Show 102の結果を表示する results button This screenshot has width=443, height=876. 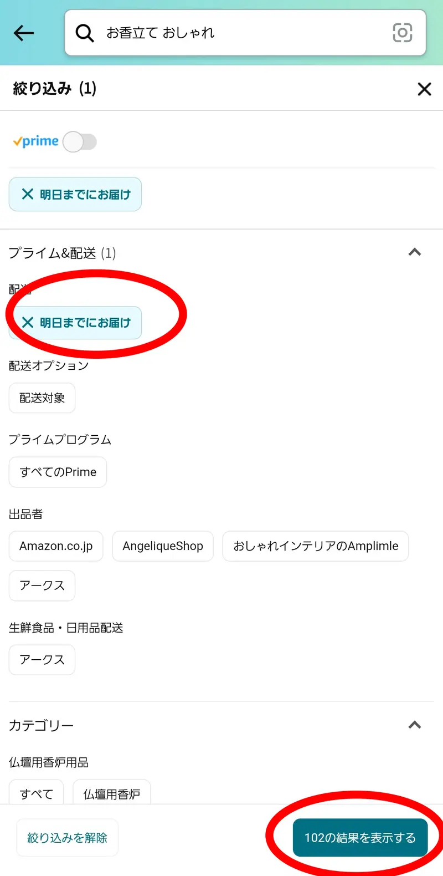(x=360, y=838)
